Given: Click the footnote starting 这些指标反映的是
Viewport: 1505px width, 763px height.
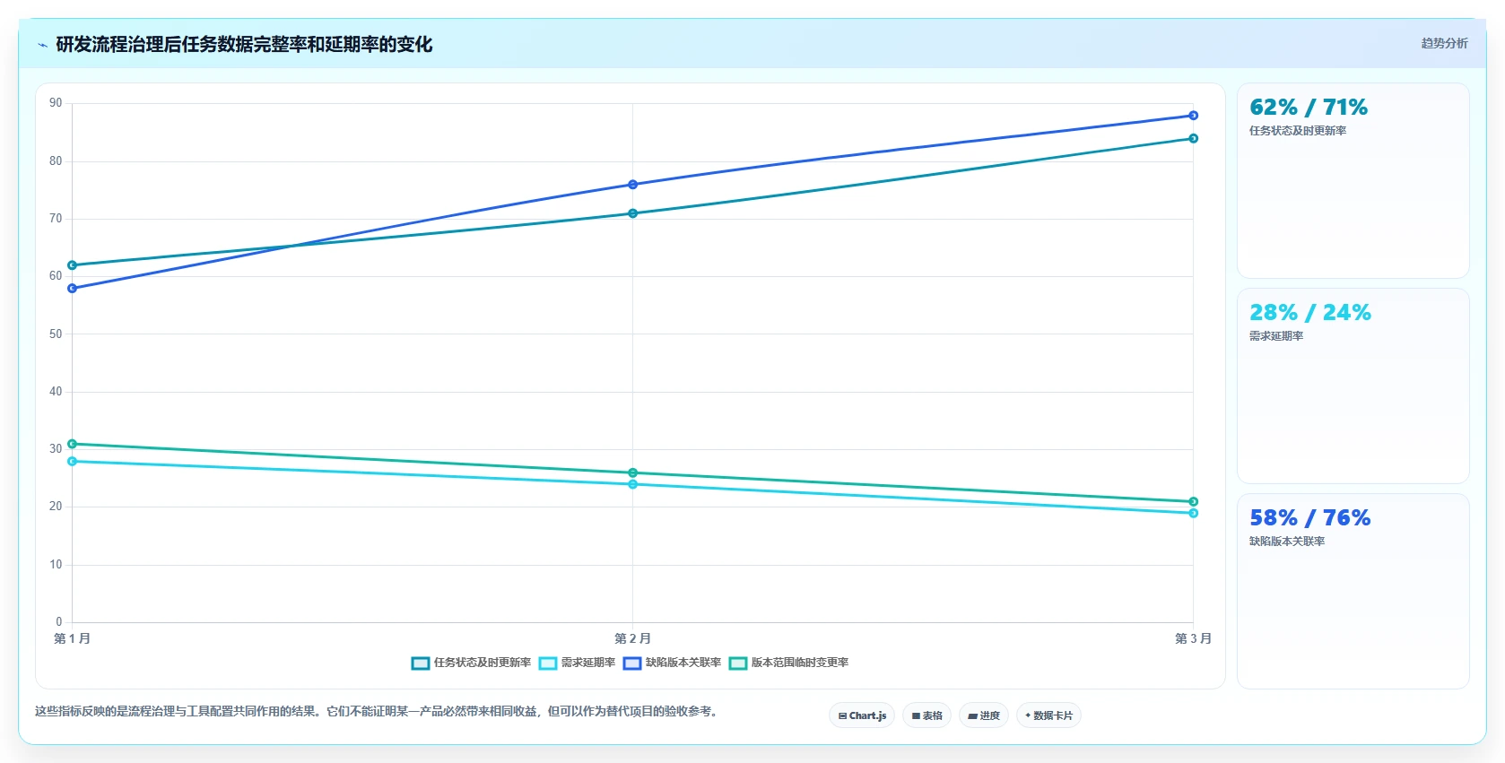Looking at the screenshot, I should 377,711.
